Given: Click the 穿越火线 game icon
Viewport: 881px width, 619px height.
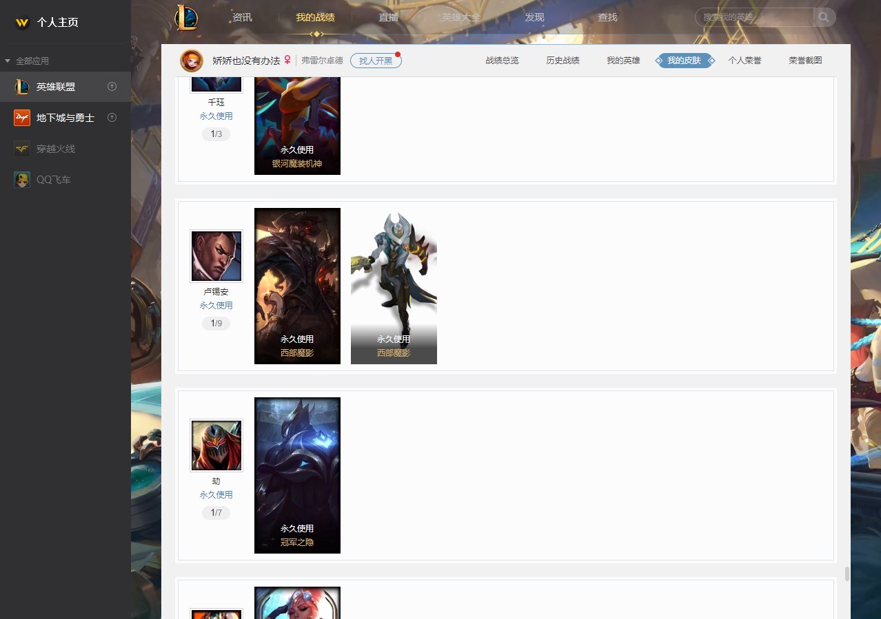Looking at the screenshot, I should coord(22,149).
